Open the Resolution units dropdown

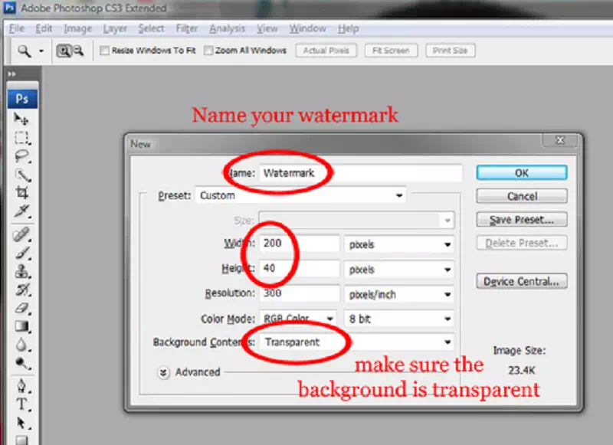398,294
